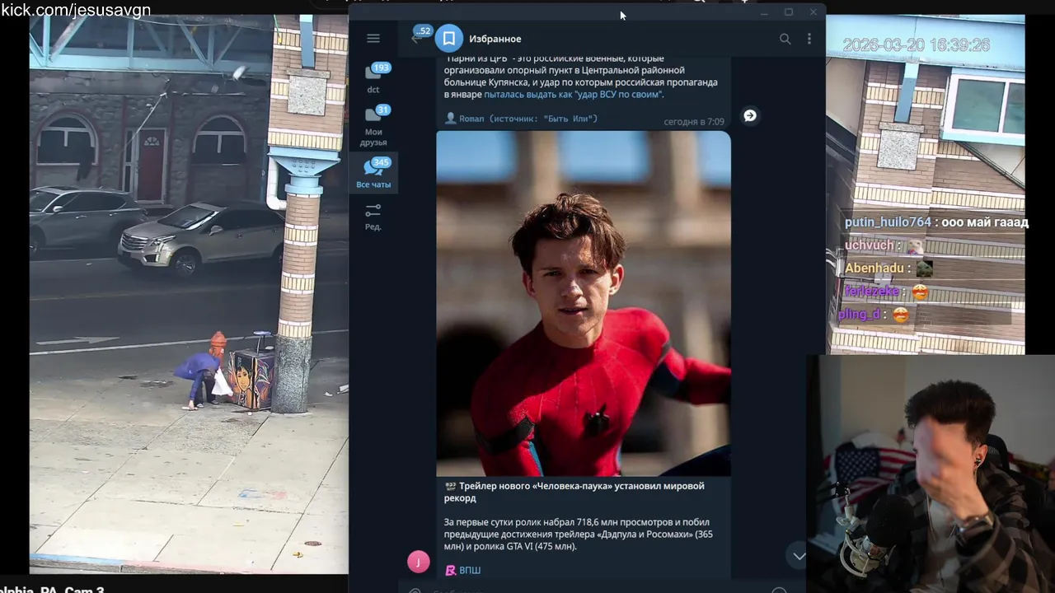Click the streamer webcam feed

(931, 474)
